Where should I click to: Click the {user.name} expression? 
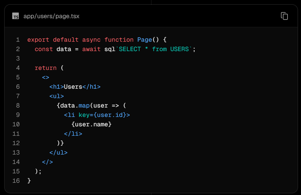click(x=92, y=124)
